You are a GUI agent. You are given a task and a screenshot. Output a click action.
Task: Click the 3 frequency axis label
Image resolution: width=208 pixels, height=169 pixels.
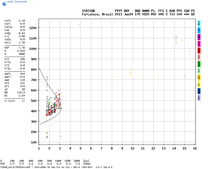(60, 148)
